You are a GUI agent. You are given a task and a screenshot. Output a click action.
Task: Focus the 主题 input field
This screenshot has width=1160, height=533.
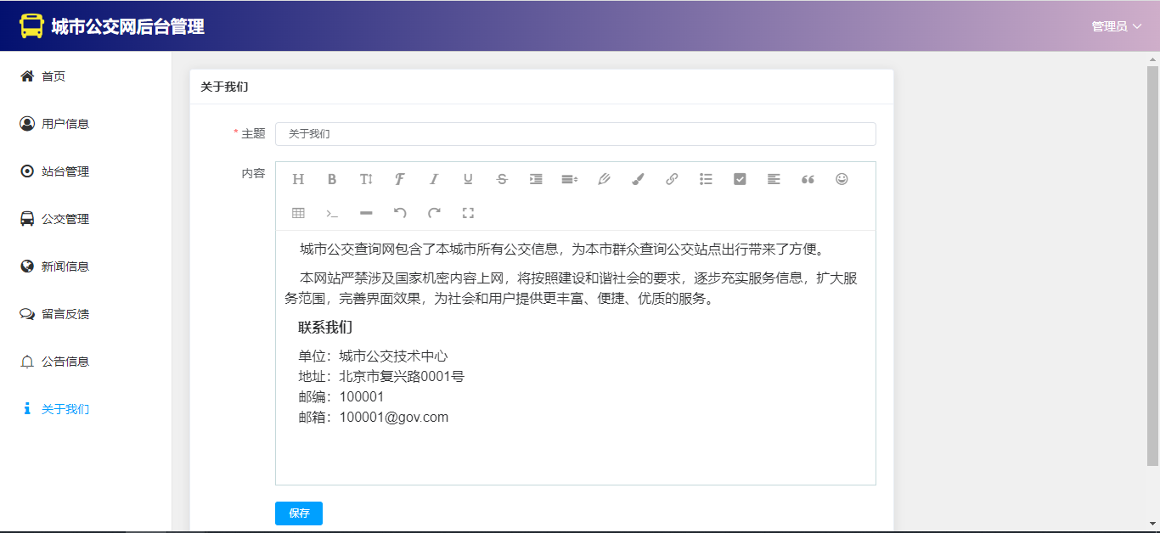(x=575, y=134)
